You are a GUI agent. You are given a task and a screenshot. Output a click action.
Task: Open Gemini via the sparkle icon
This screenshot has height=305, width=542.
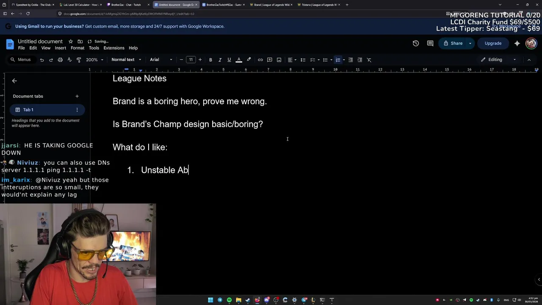point(517,43)
